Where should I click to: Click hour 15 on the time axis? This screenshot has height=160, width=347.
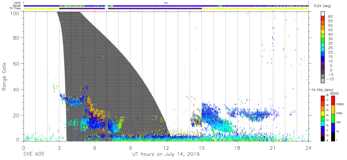pos(201,148)
